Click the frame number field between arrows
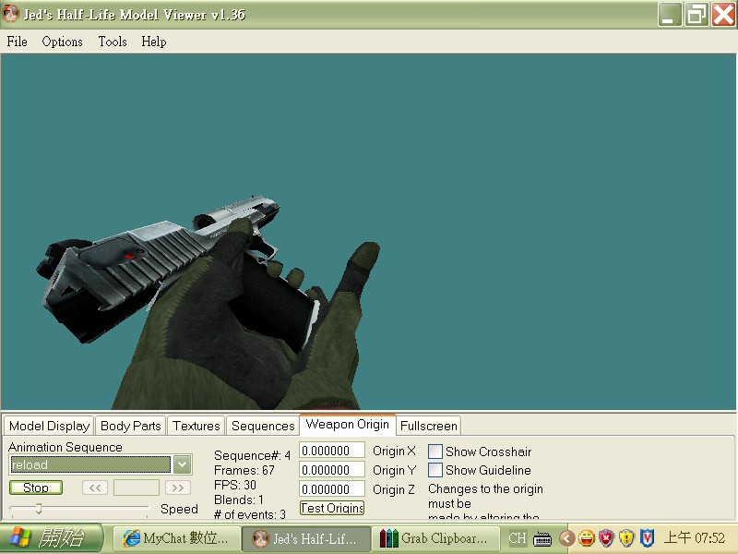The height and width of the screenshot is (554, 738). (x=137, y=488)
